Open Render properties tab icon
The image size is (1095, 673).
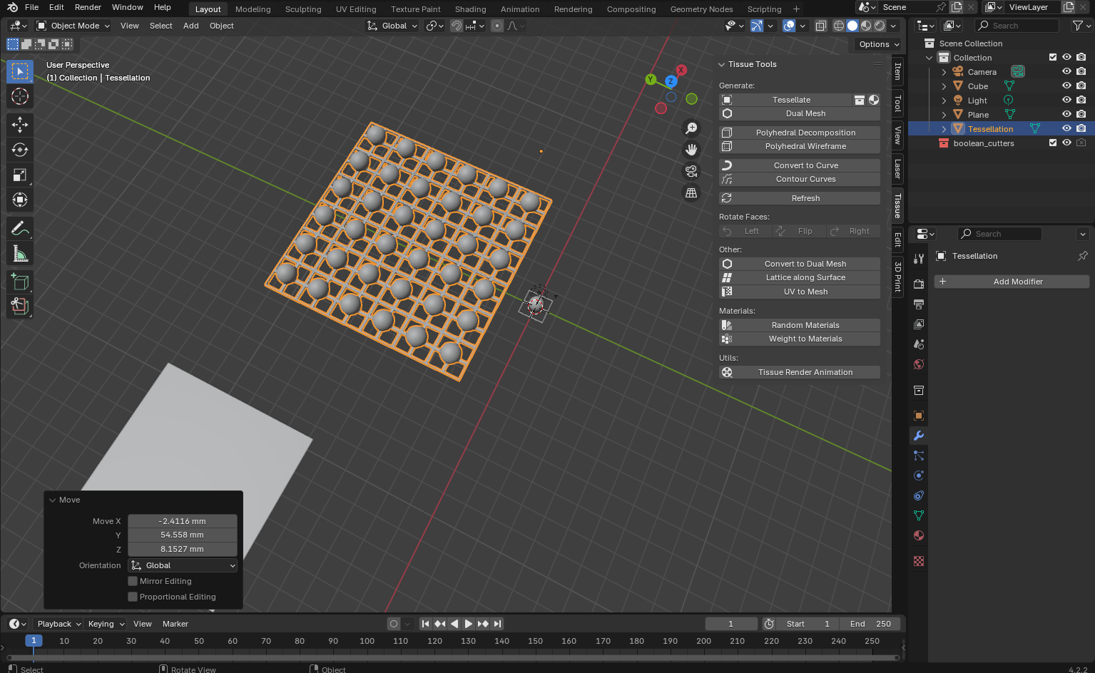[919, 284]
